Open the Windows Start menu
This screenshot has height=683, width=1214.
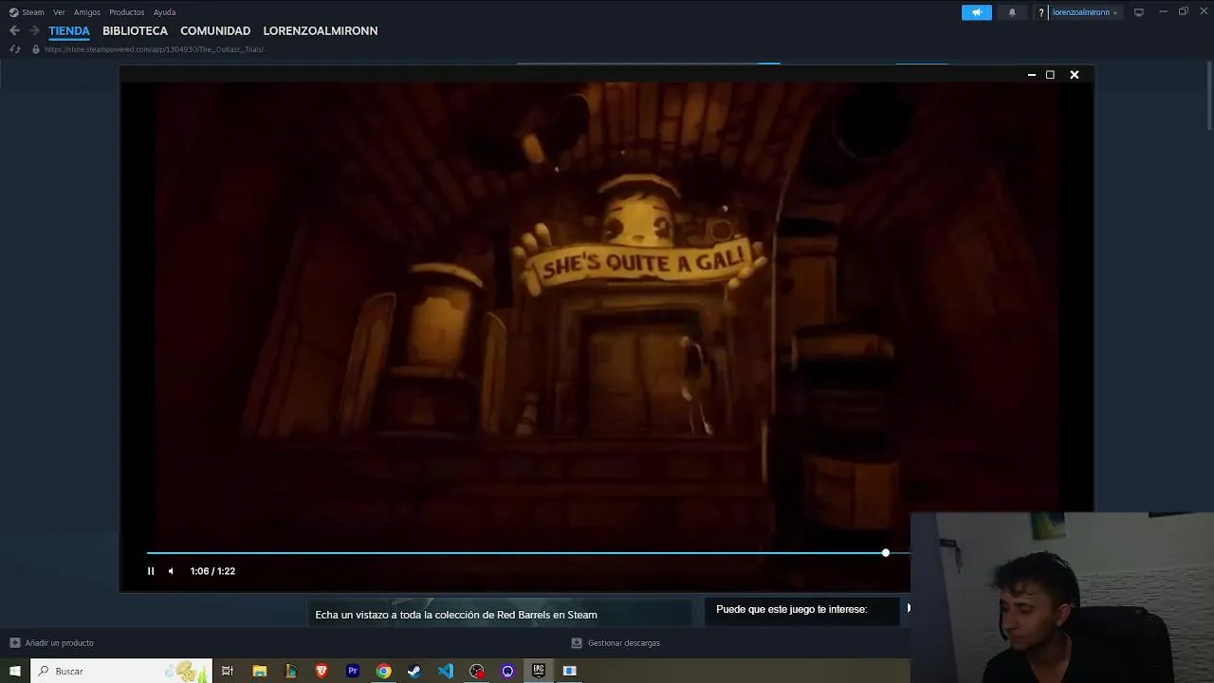15,671
